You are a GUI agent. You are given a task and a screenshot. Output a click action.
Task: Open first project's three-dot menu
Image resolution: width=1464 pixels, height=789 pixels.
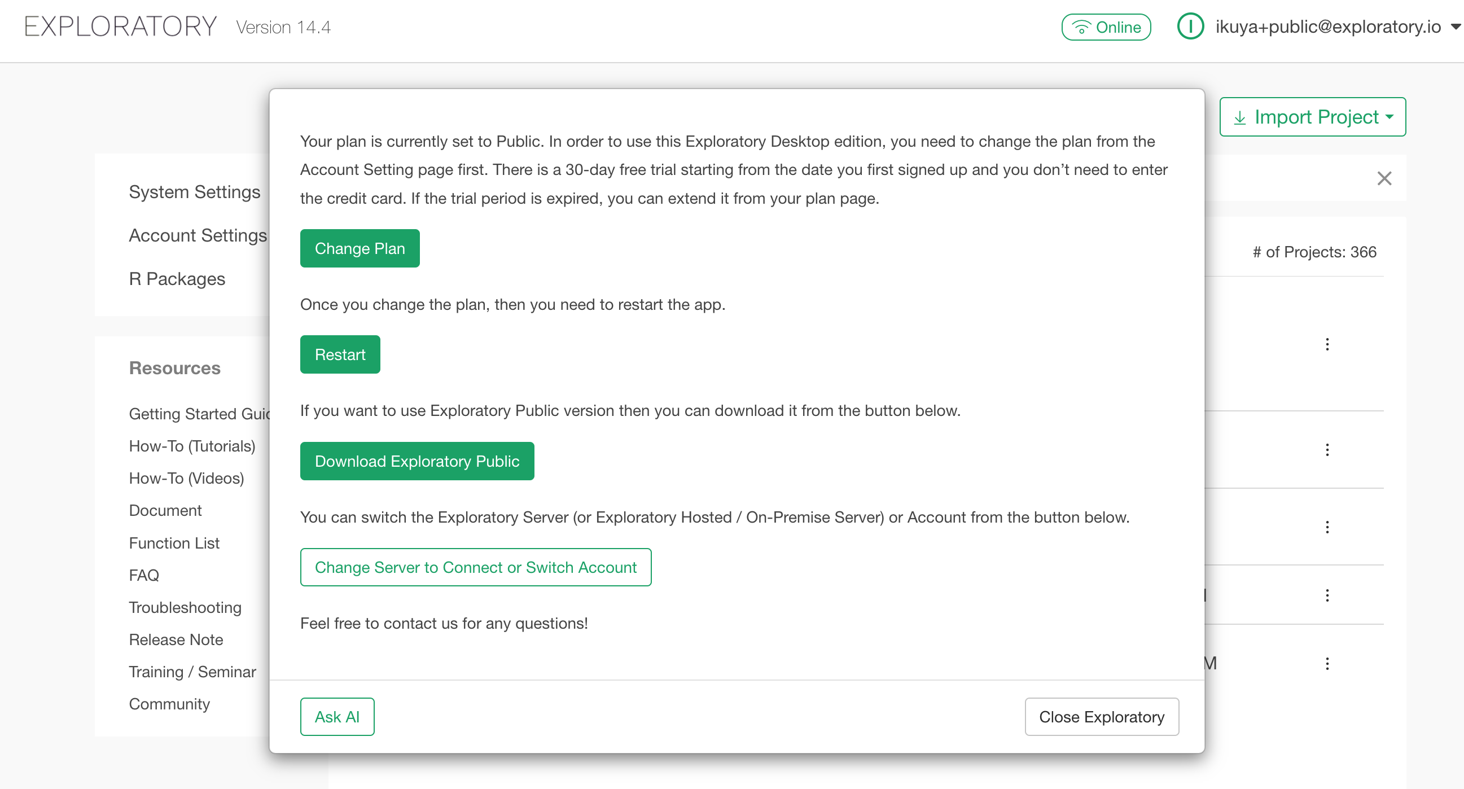(x=1327, y=344)
